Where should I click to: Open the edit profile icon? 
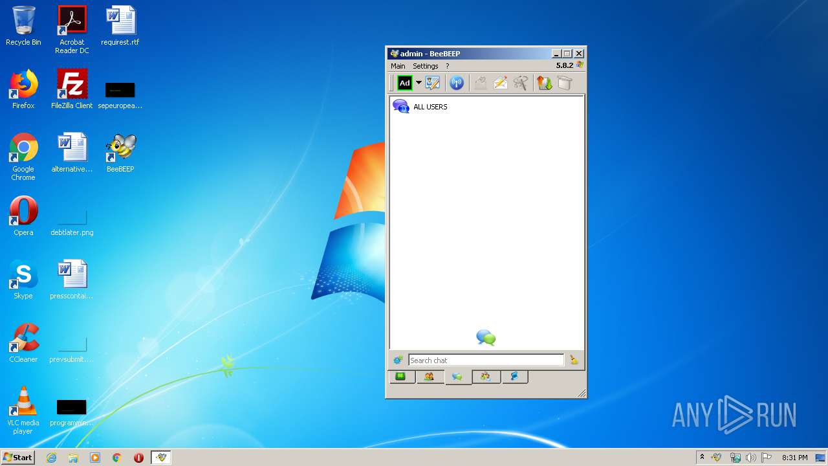tap(432, 83)
